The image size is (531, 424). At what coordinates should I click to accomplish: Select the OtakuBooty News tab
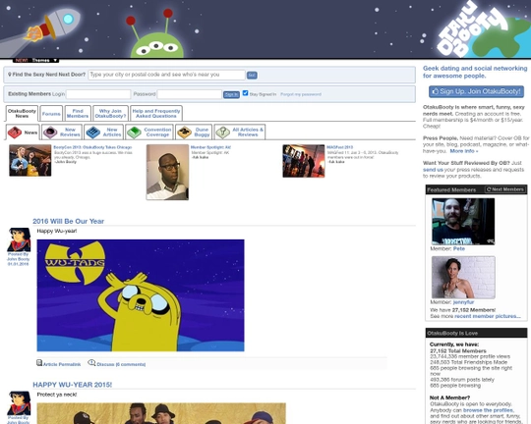tap(22, 113)
